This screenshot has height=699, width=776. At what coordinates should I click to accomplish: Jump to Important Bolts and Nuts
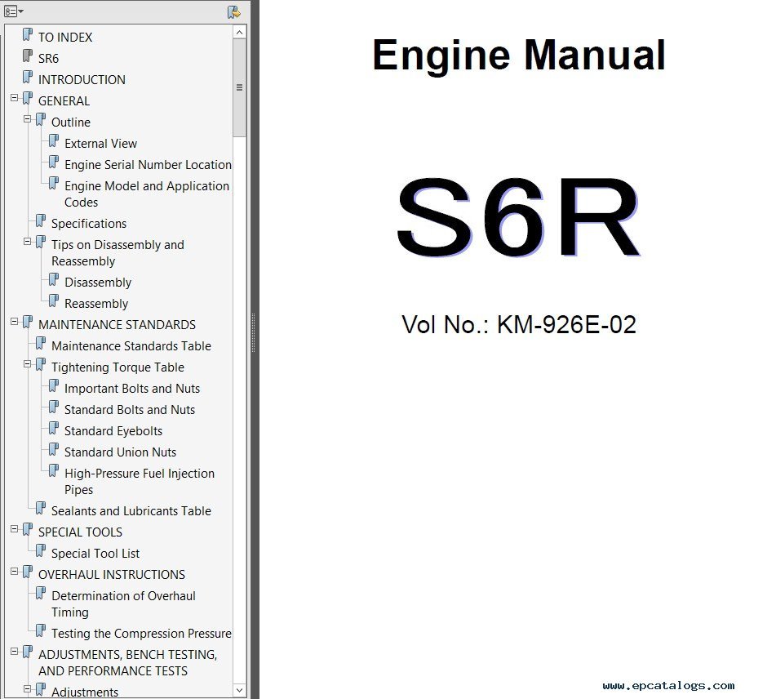tap(132, 389)
